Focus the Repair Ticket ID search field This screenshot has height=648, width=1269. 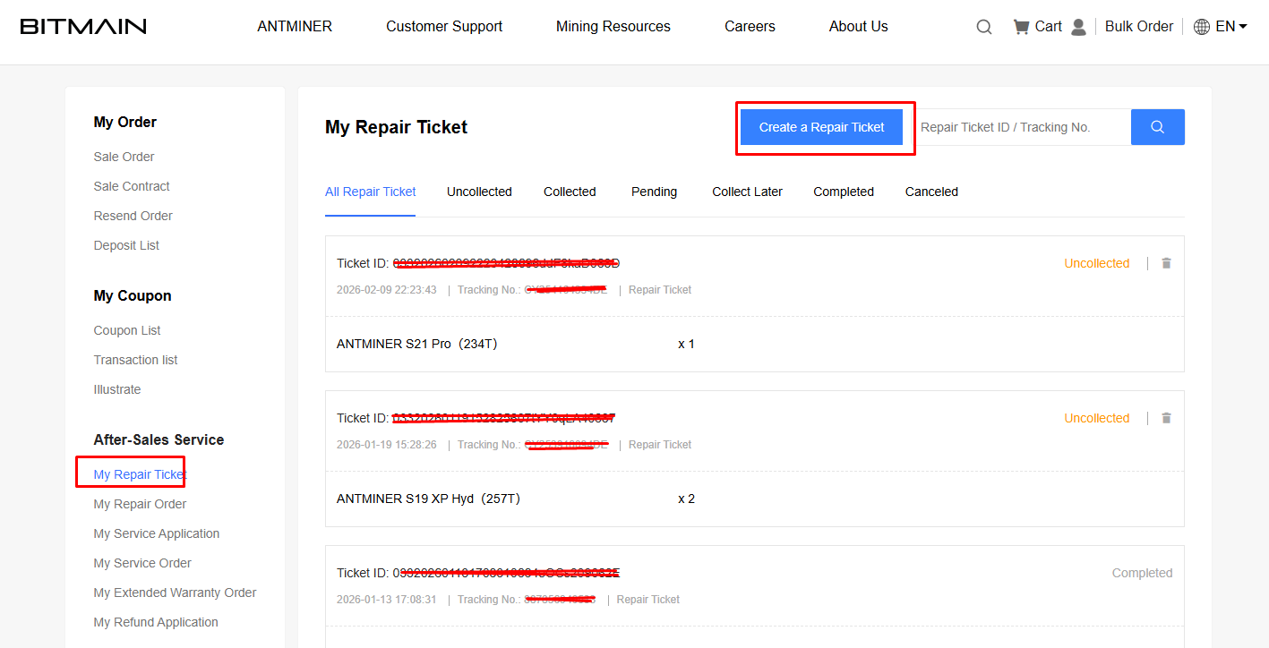[1021, 127]
